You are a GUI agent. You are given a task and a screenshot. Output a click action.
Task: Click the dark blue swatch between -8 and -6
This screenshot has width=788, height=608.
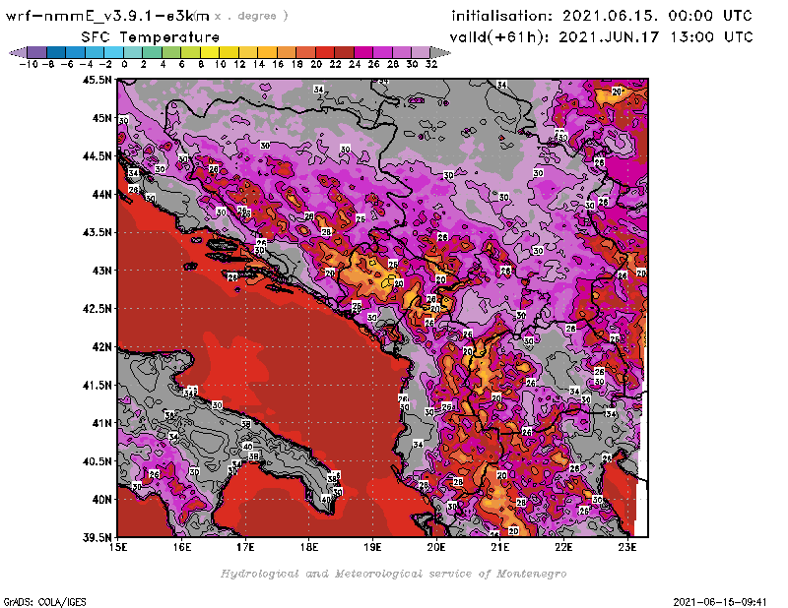pos(56,53)
